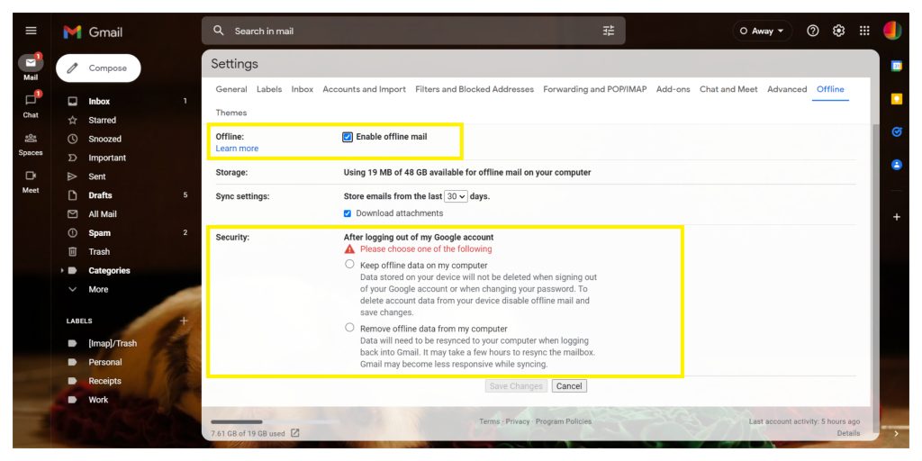The height and width of the screenshot is (461, 922).
Task: Open the Trash folder
Action: (99, 252)
